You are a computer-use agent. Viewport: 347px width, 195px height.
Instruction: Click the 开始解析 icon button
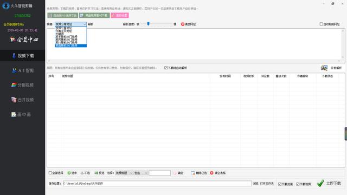pyautogui.click(x=324, y=68)
